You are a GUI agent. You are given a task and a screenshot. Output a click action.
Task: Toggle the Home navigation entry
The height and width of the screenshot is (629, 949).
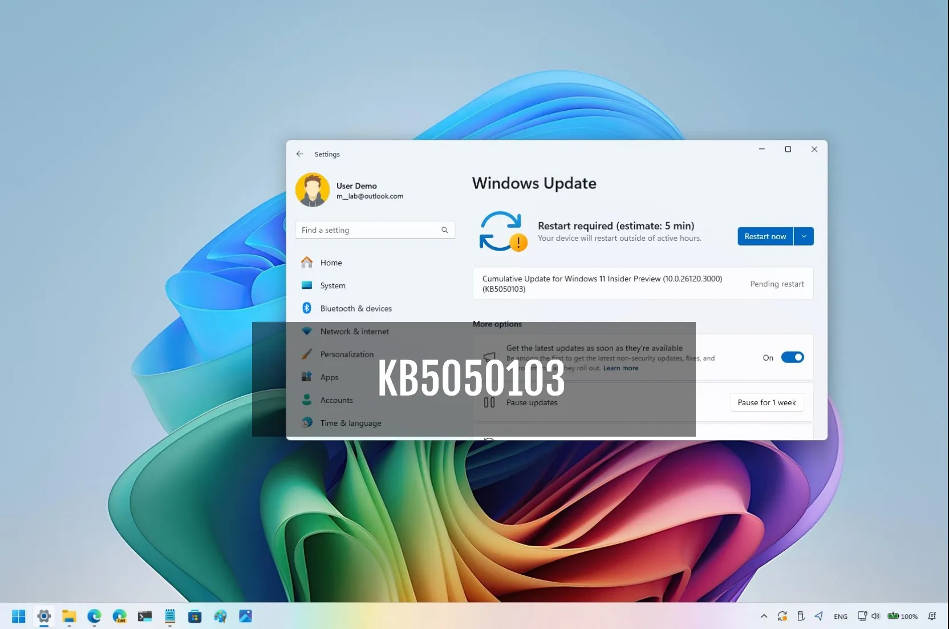pos(330,263)
